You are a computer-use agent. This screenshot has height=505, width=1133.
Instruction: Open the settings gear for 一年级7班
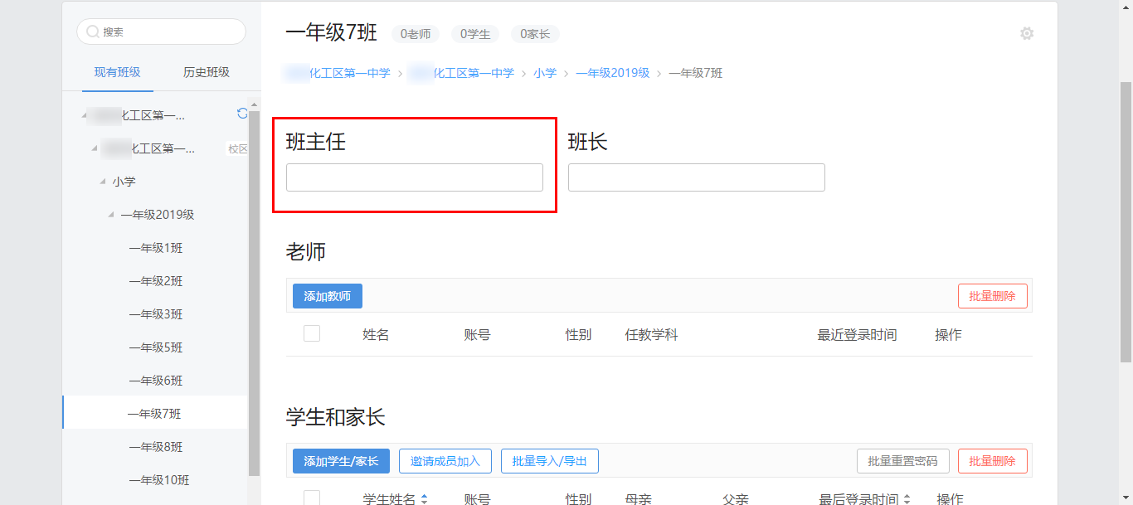point(1027,34)
